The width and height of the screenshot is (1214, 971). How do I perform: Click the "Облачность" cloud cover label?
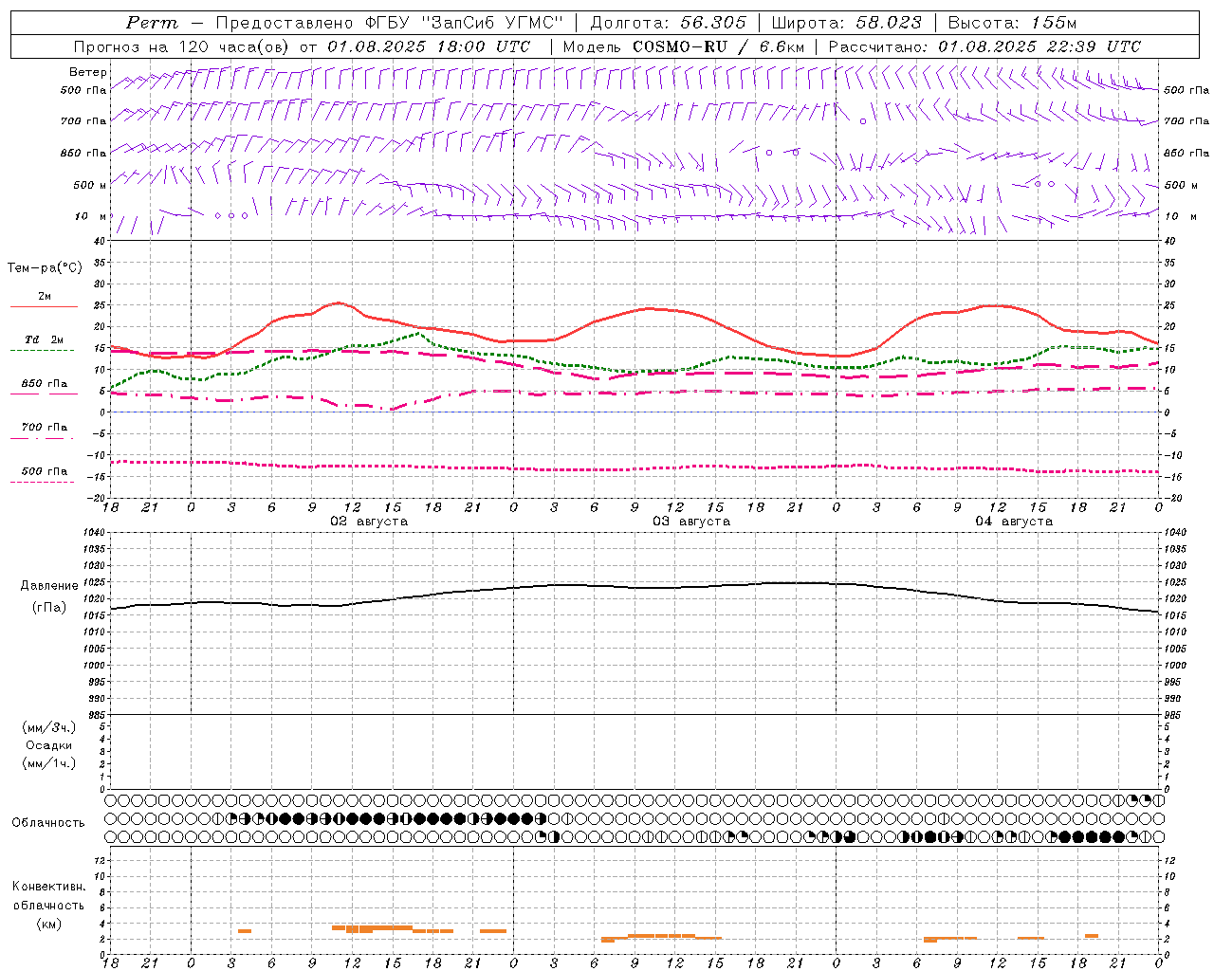point(48,822)
